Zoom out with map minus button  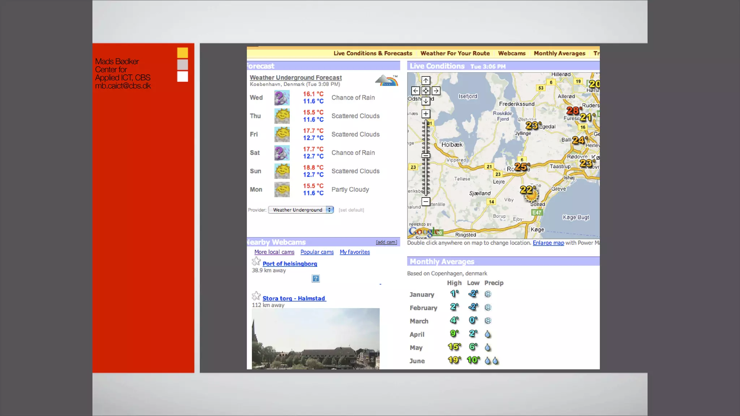click(426, 201)
